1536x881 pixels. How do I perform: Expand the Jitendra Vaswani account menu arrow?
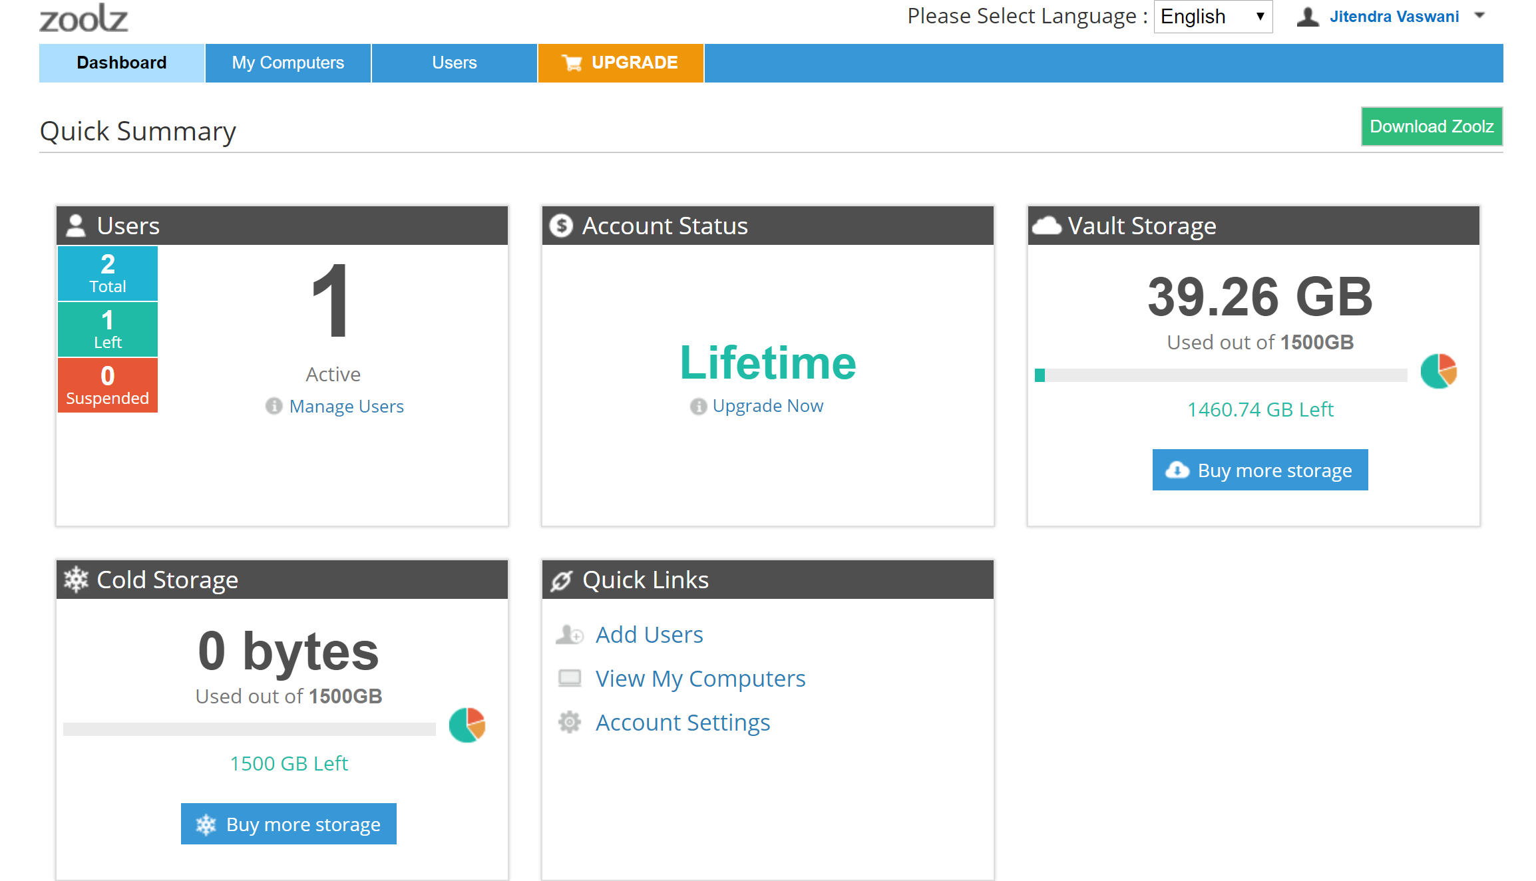pos(1479,16)
